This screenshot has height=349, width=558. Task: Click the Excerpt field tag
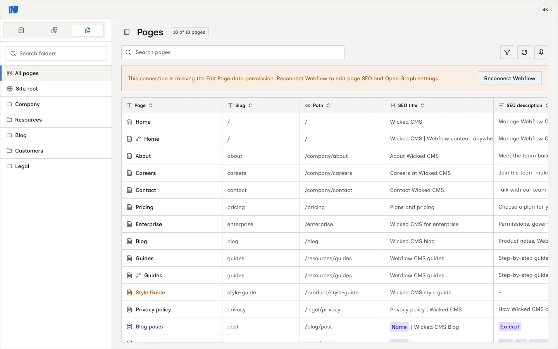(x=510, y=327)
